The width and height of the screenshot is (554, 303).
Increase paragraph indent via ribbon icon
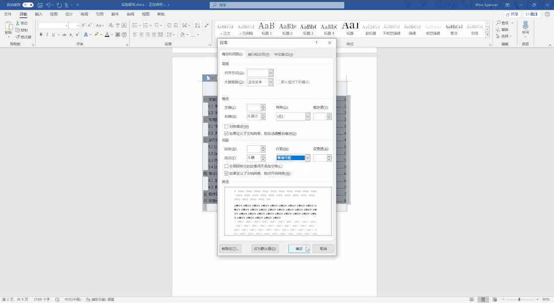176,25
